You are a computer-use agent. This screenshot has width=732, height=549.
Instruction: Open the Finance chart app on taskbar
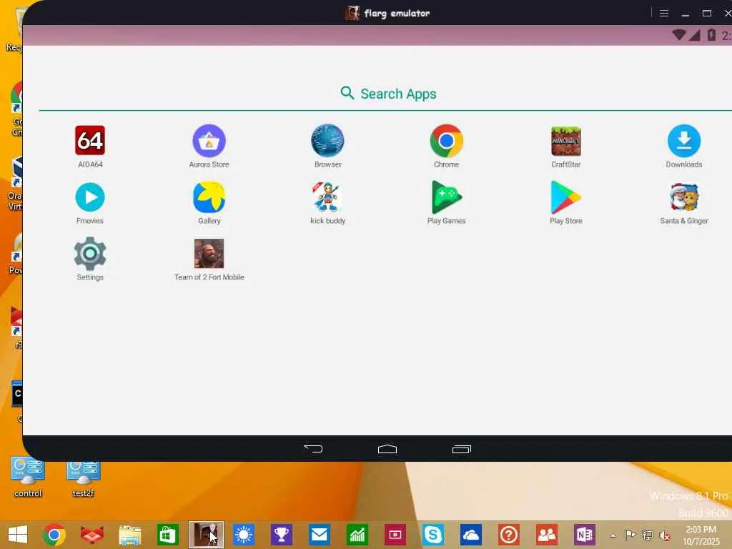tap(357, 535)
